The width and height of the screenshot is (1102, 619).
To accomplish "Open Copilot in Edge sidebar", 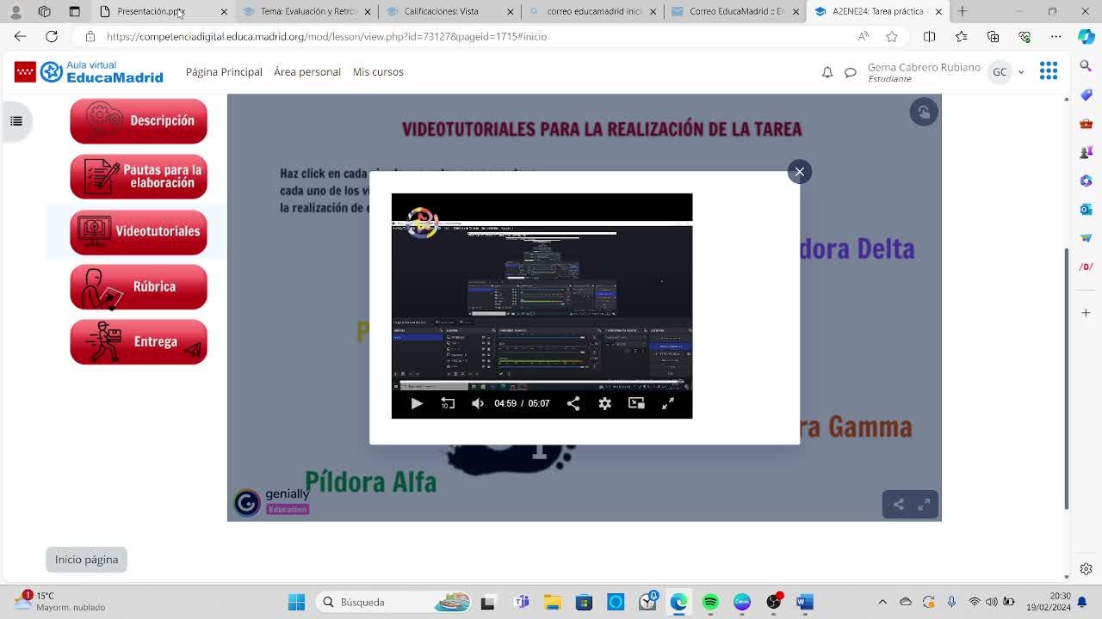I will [1087, 37].
